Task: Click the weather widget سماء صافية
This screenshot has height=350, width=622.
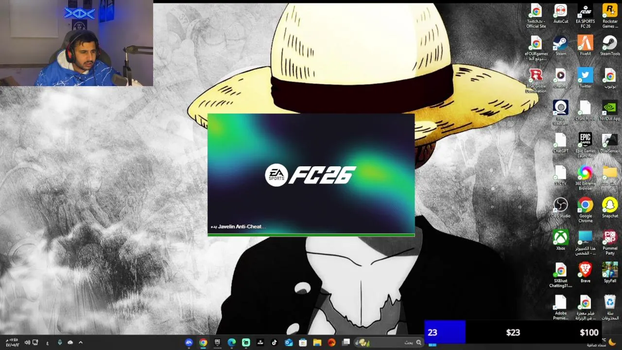Action: pyautogui.click(x=601, y=342)
